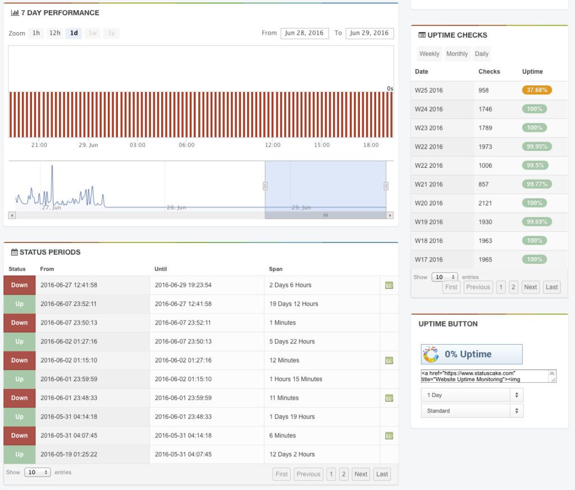The height and width of the screenshot is (490, 575).
Task: Click the checks count 2121 for W20 2016
Action: 485,203
